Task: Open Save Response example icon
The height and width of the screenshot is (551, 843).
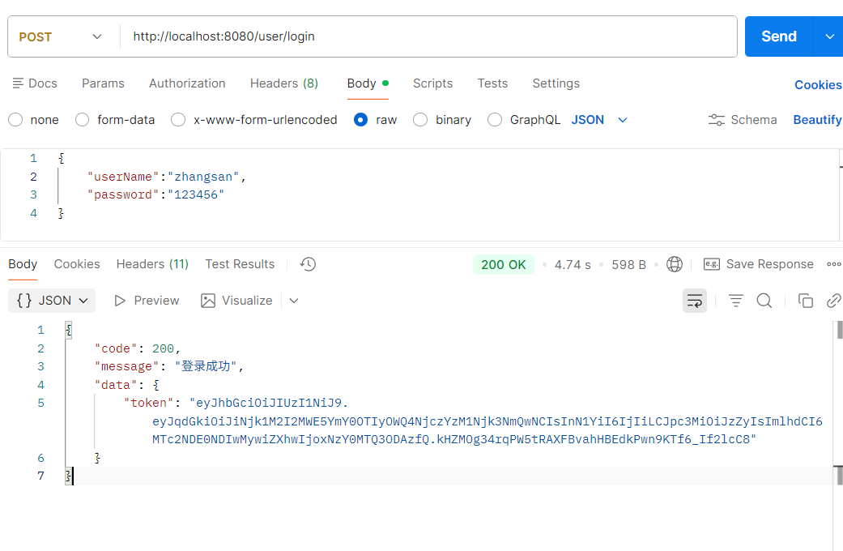Action: [712, 264]
